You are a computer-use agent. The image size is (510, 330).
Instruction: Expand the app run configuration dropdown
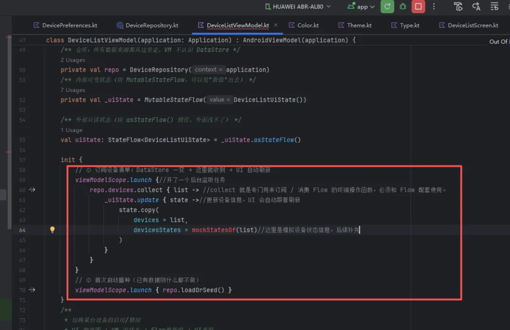click(x=361, y=7)
